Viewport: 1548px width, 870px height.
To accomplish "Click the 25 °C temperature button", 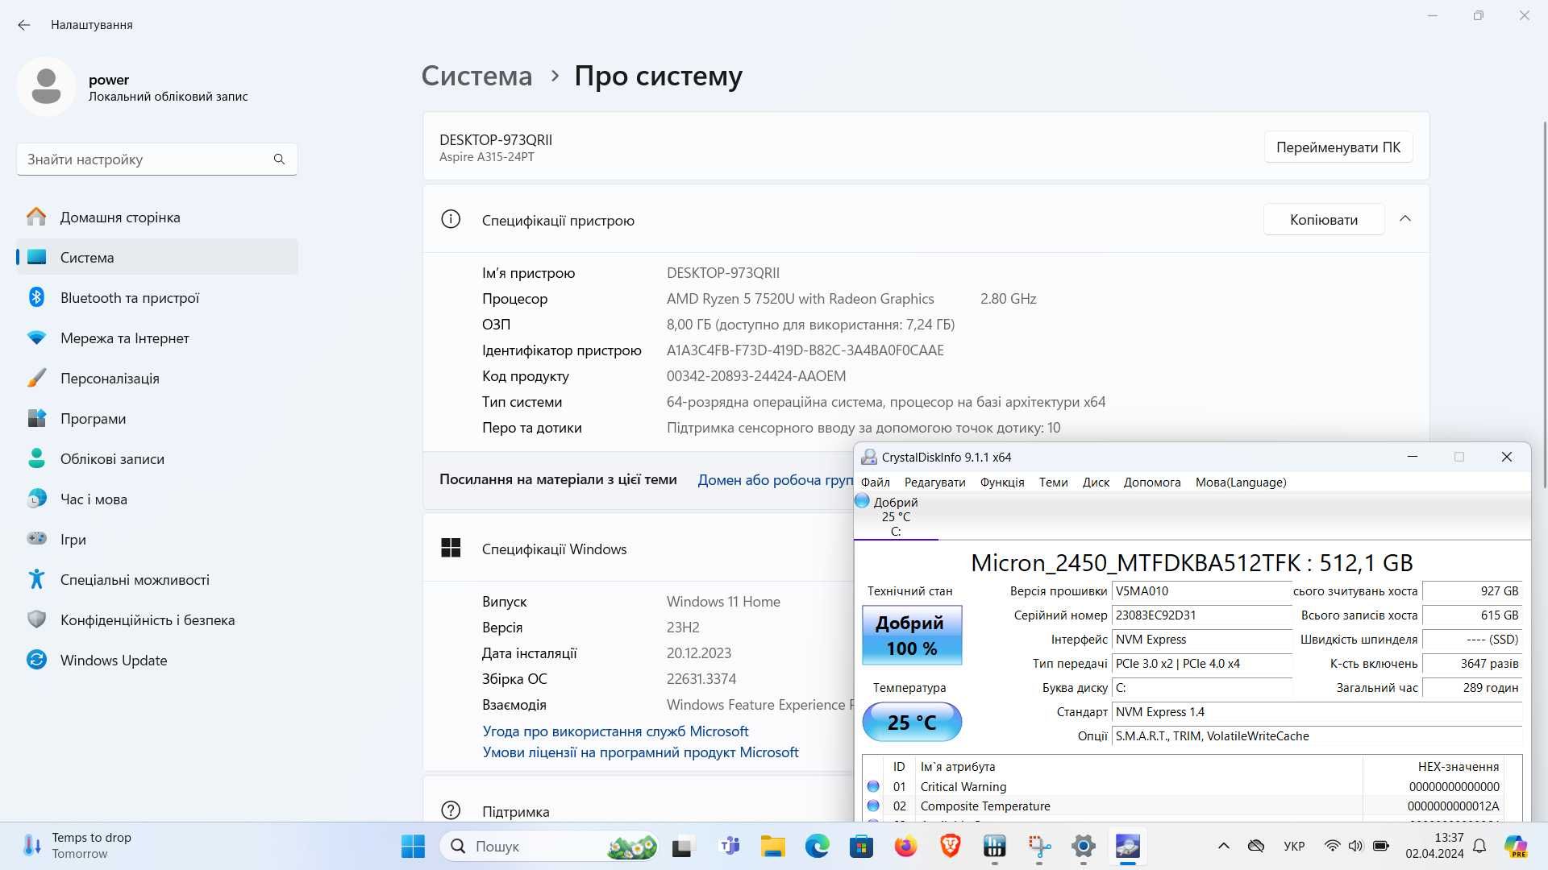I will tap(912, 722).
